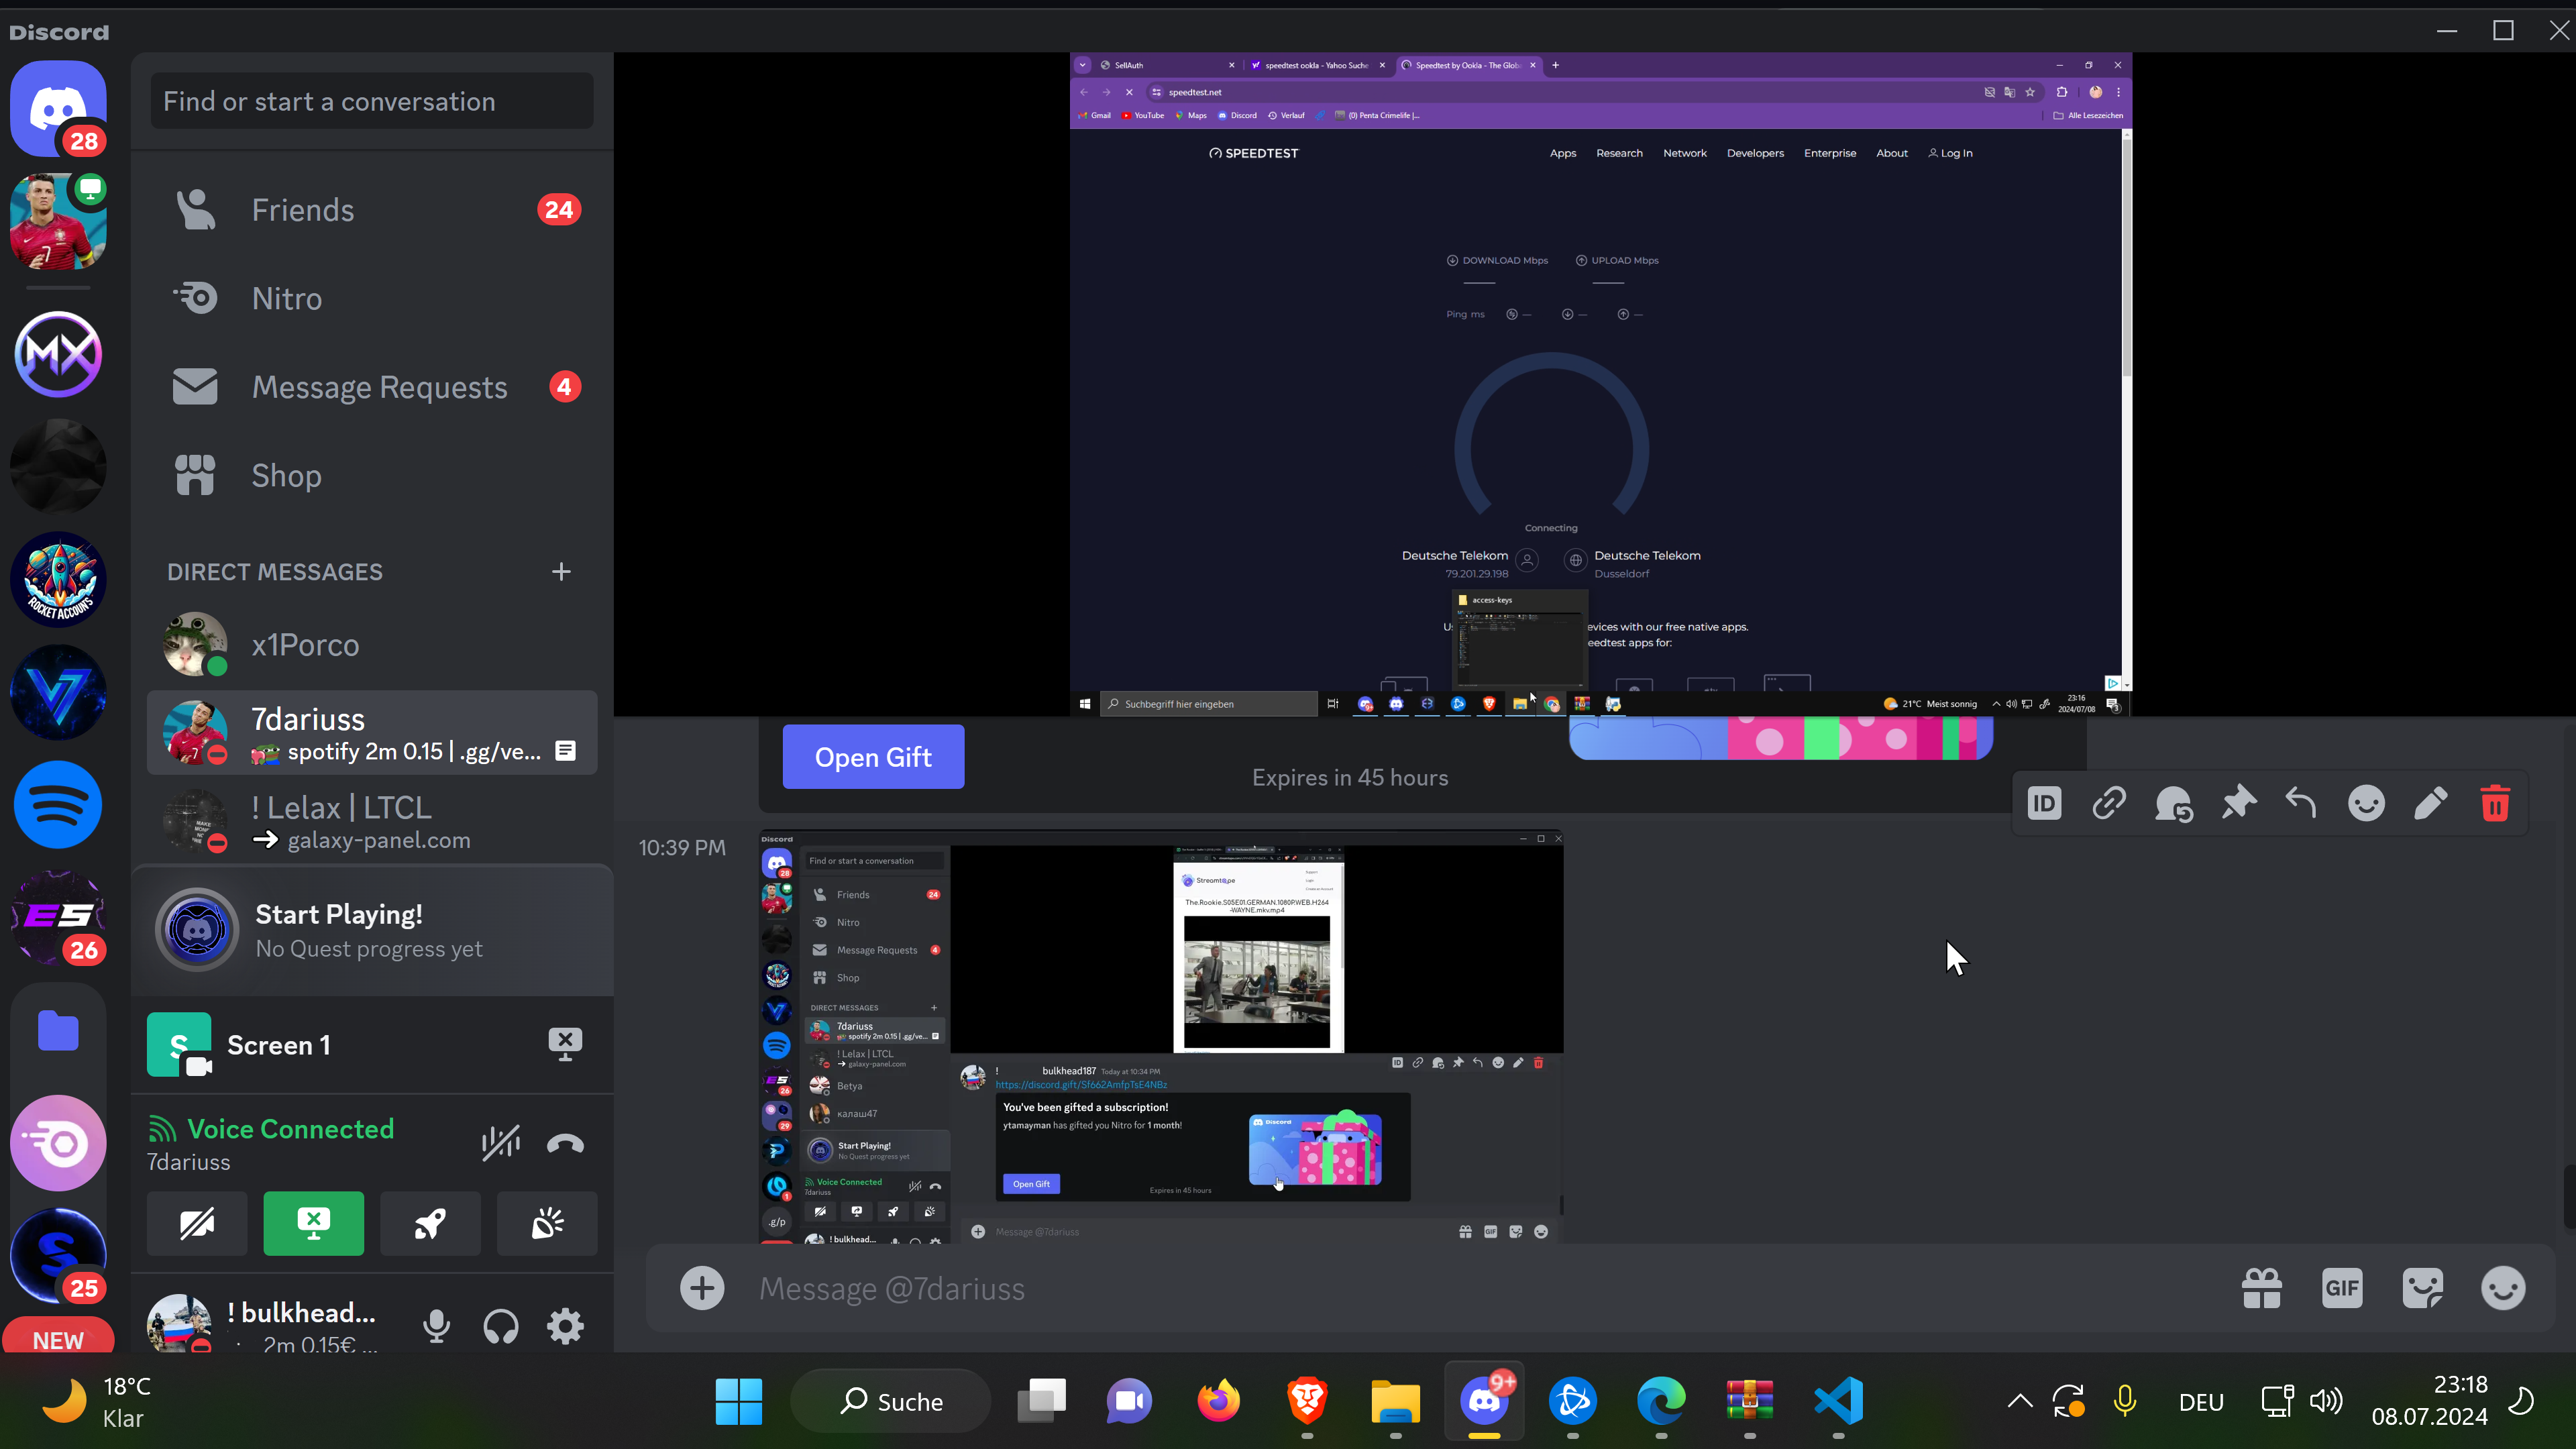Click the Pin Message icon
Screen dimensions: 2576x1449
[2238, 803]
